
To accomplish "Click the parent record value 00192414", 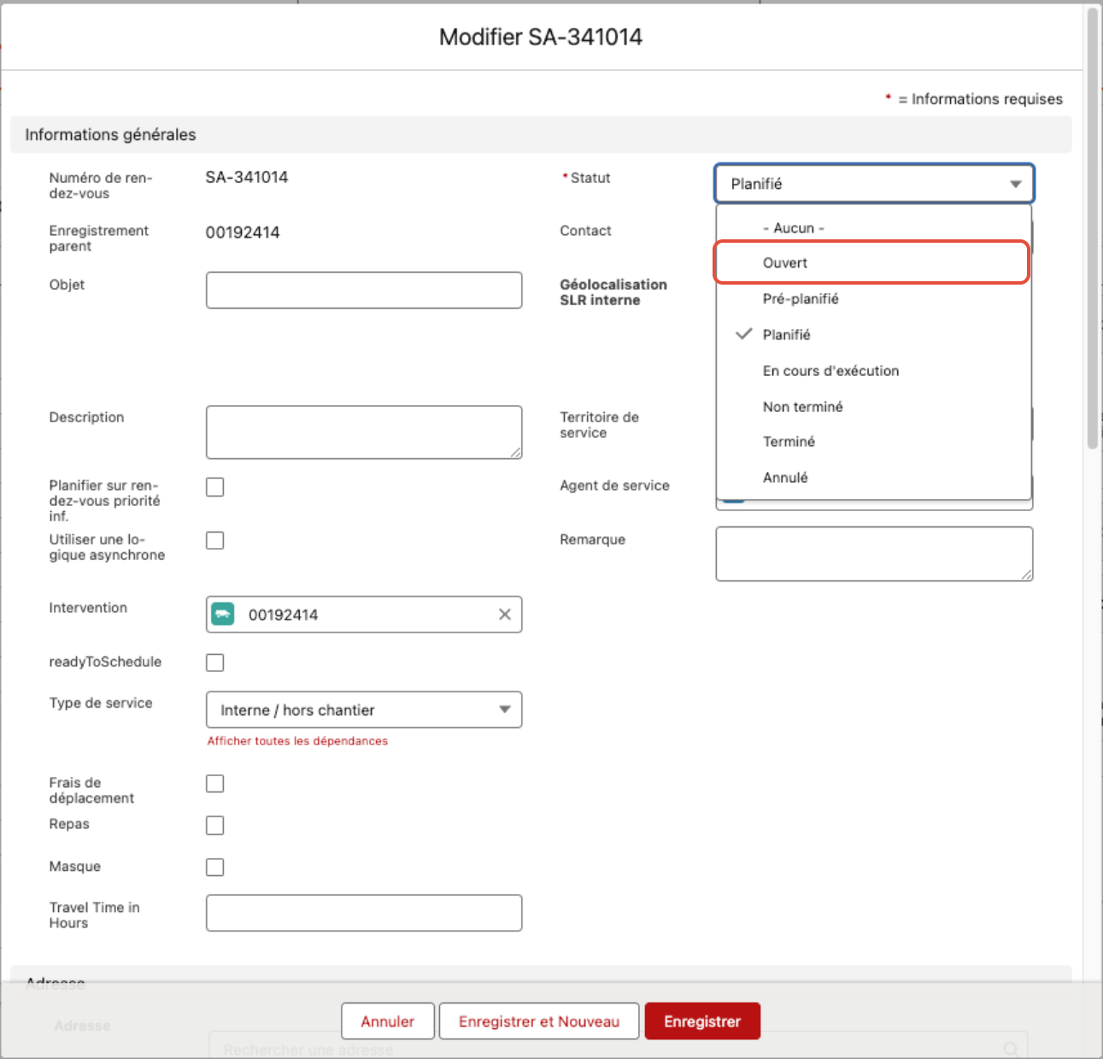I will [243, 232].
